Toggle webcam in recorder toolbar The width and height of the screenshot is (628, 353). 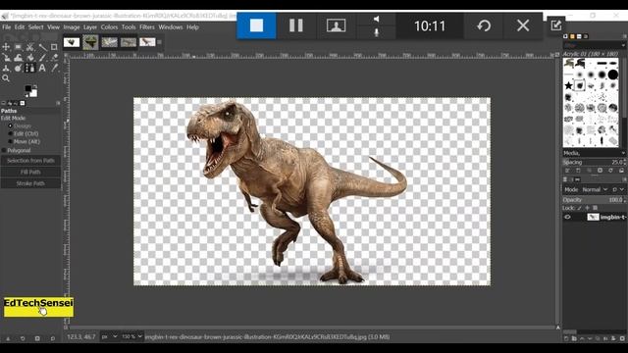point(336,25)
